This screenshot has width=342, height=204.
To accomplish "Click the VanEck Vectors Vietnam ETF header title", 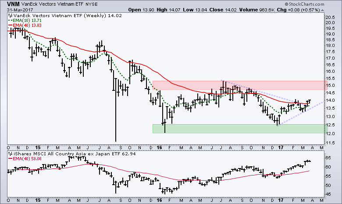I will pos(52,4).
